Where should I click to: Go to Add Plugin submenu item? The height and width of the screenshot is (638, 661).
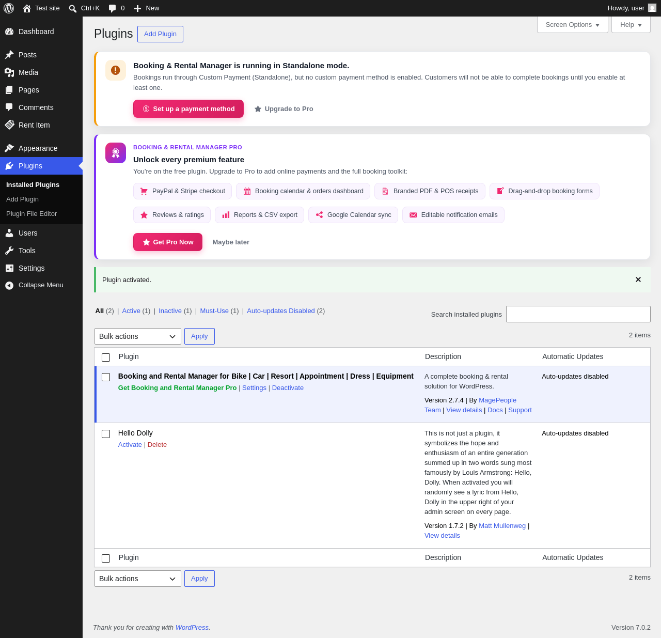click(22, 199)
